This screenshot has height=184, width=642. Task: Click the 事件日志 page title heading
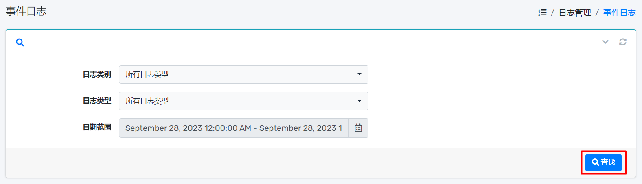click(26, 11)
